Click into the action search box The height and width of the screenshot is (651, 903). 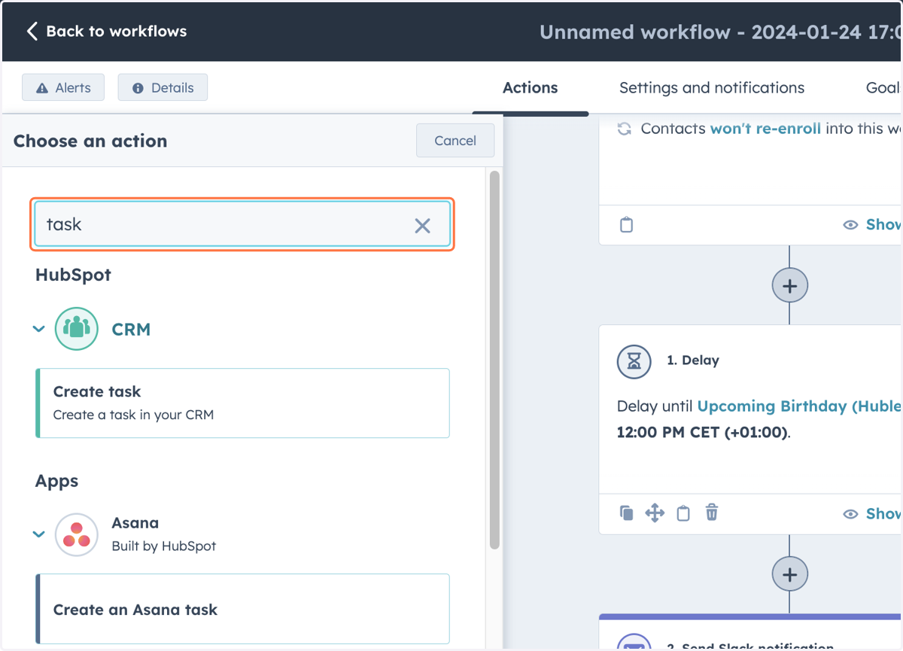[x=242, y=224]
